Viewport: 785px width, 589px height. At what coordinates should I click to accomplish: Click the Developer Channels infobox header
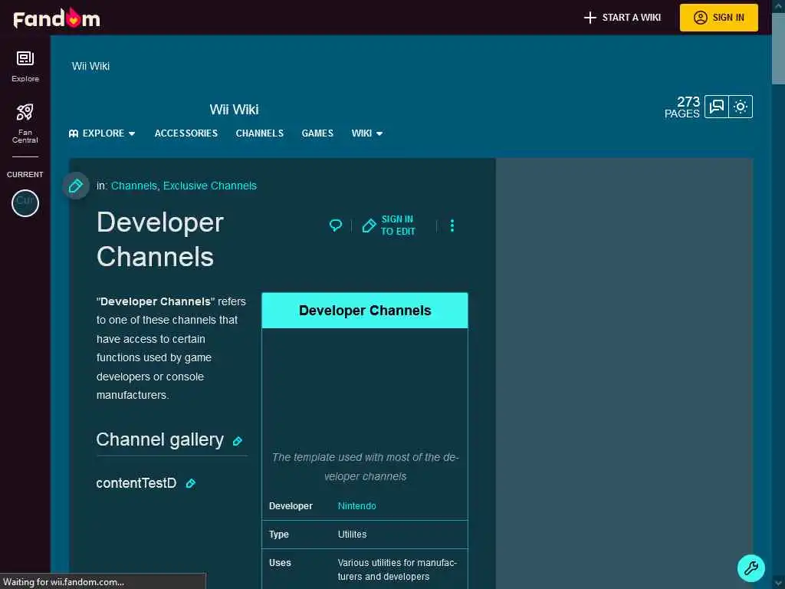(365, 311)
